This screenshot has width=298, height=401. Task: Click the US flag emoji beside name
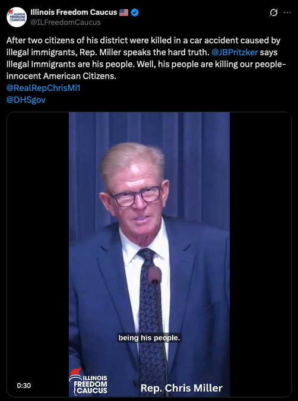coord(123,12)
